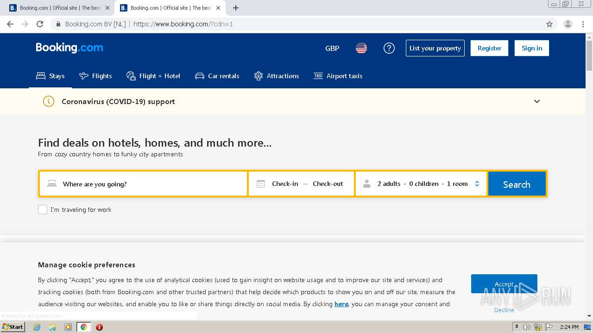Click the Chrome taskbar icon
Image resolution: width=593 pixels, height=333 pixels.
83,327
